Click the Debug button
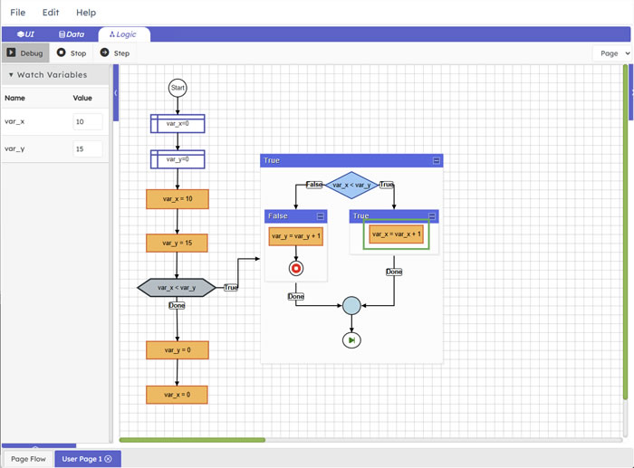Image resolution: width=634 pixels, height=468 pixels. click(x=25, y=53)
